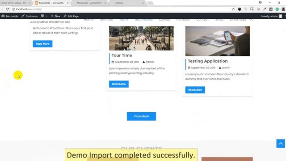Close the Mercantile – Just another tab

(67, 3)
